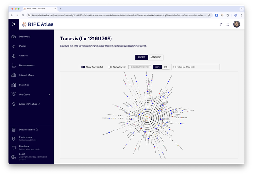Open Statistics in the sidebar
This screenshot has width=253, height=175.
[x=24, y=85]
